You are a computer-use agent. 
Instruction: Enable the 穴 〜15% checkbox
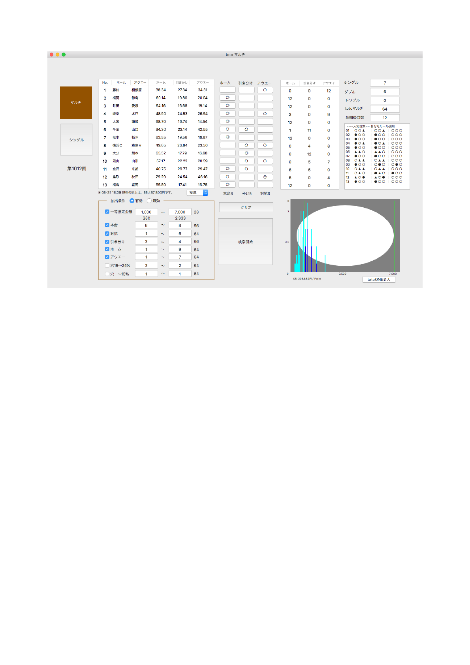click(107, 274)
